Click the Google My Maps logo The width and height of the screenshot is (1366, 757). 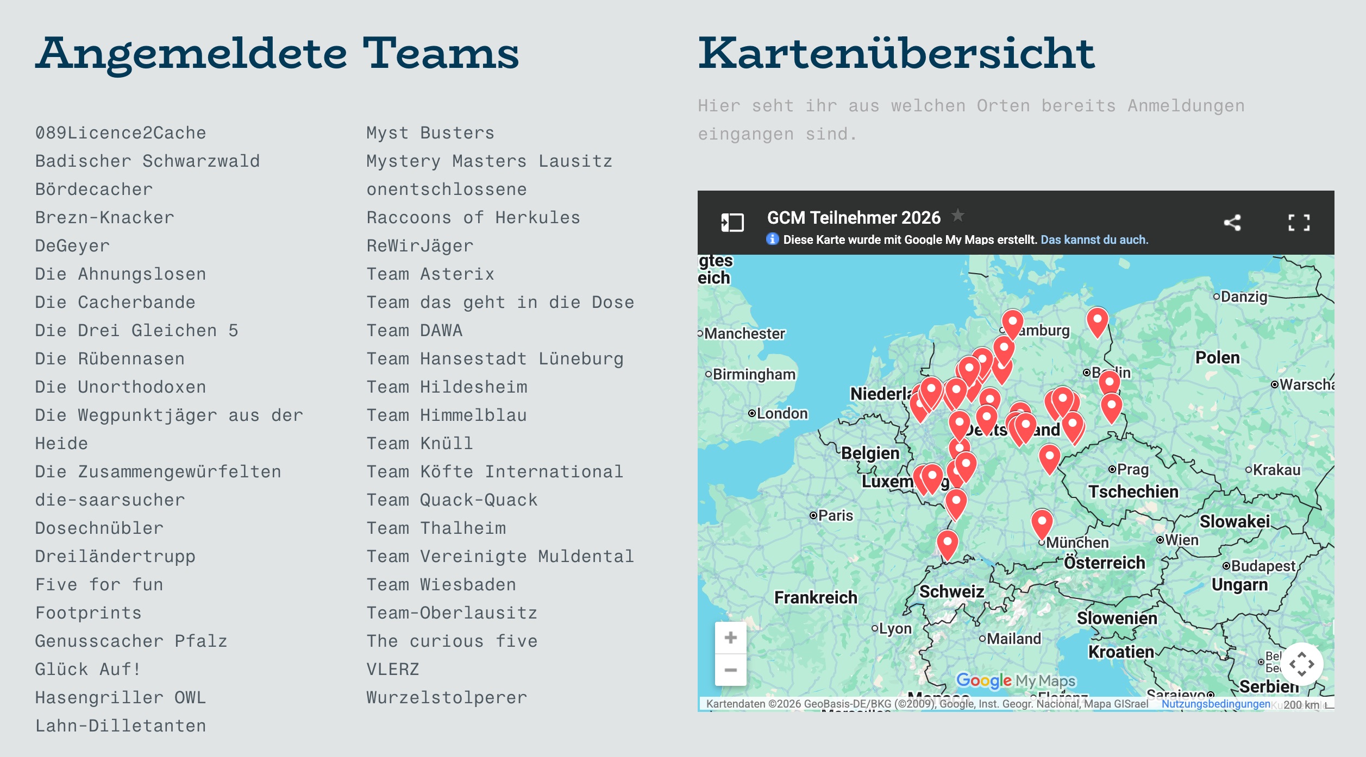click(x=1015, y=680)
